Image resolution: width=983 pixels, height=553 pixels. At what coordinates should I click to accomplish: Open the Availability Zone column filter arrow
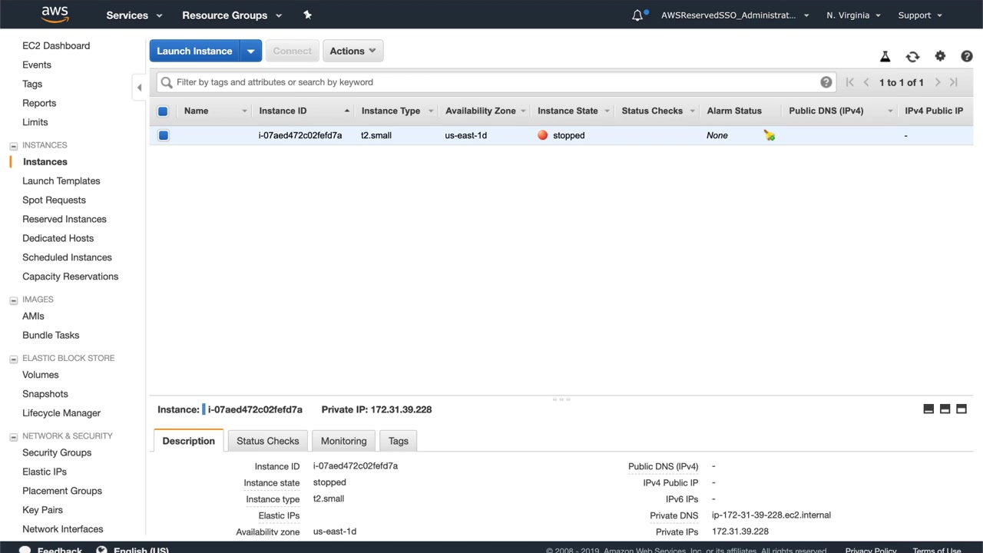523,111
